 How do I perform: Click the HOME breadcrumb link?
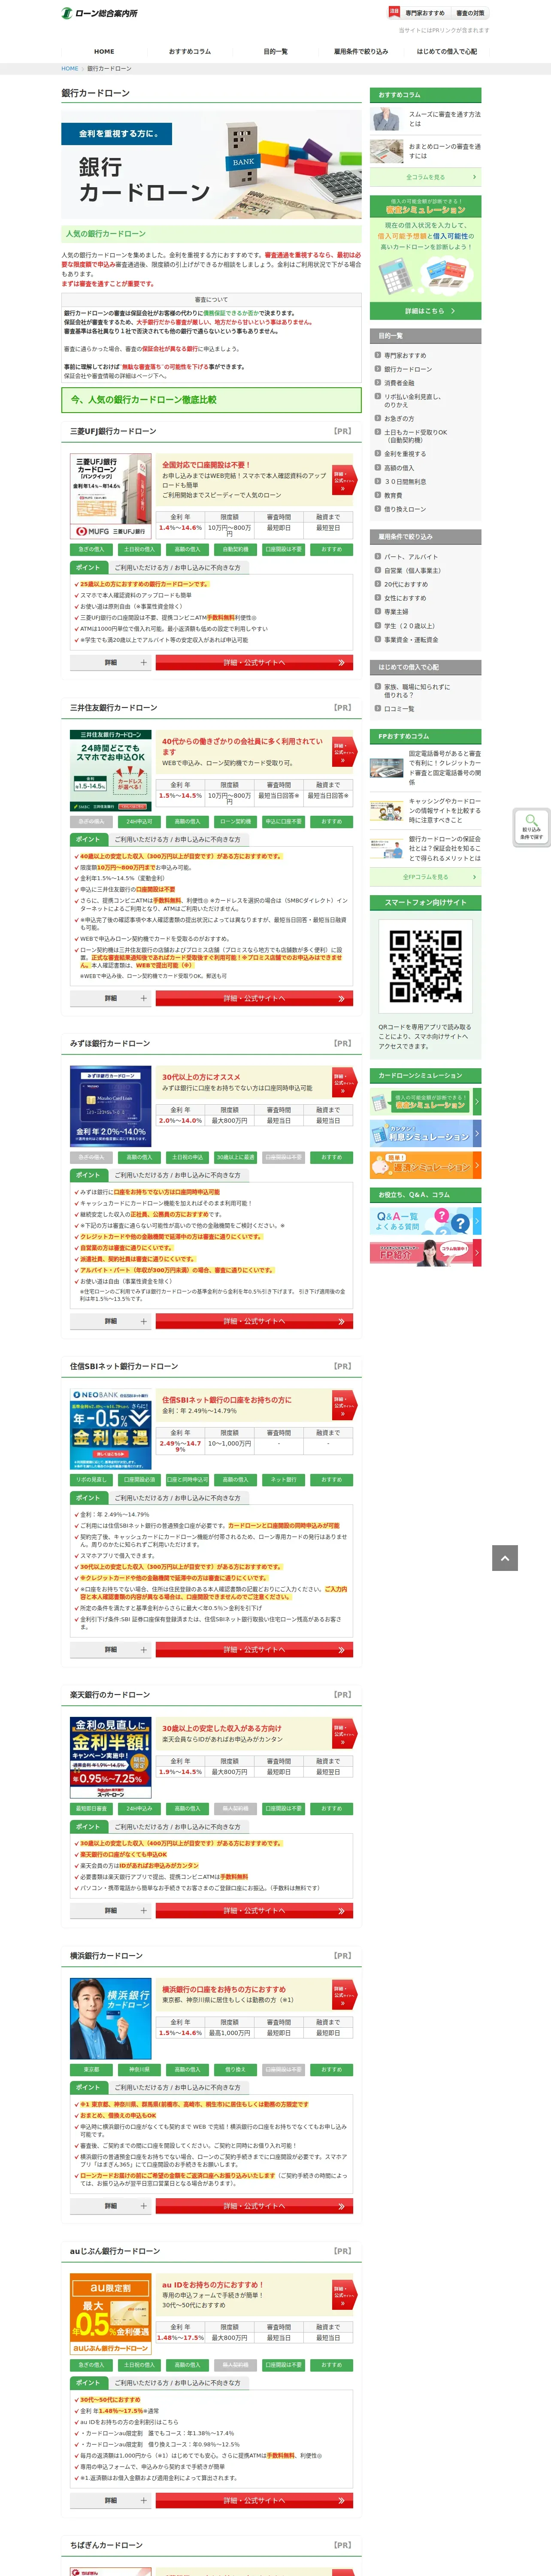point(70,69)
